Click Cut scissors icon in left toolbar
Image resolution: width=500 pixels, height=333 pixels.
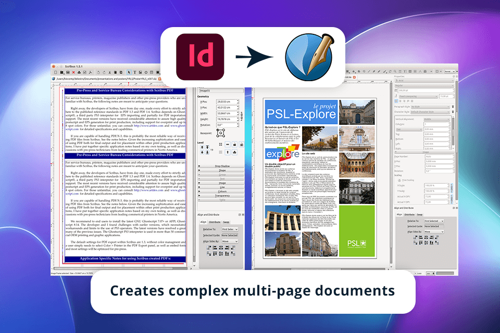[110, 73]
